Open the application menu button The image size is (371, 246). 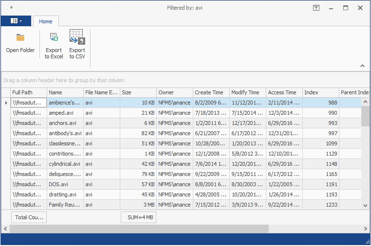coord(16,21)
